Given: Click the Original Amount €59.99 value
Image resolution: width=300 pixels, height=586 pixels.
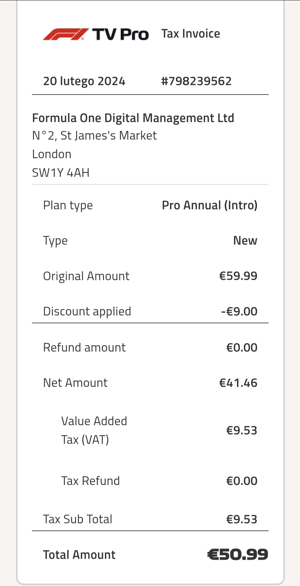Looking at the screenshot, I should coord(238,276).
